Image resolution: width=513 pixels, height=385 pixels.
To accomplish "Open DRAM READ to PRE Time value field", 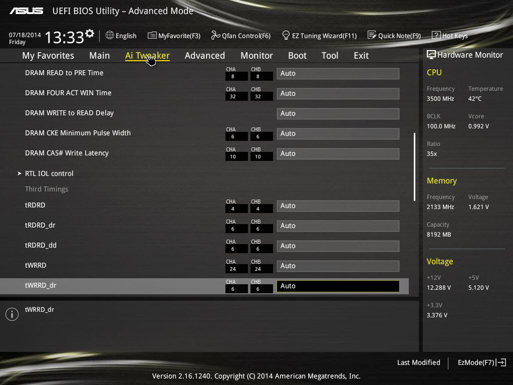I will pos(338,73).
